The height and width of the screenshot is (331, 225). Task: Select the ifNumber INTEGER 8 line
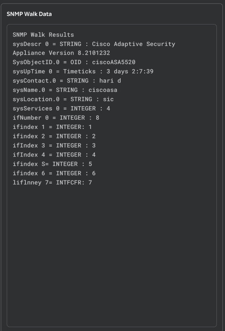click(56, 118)
